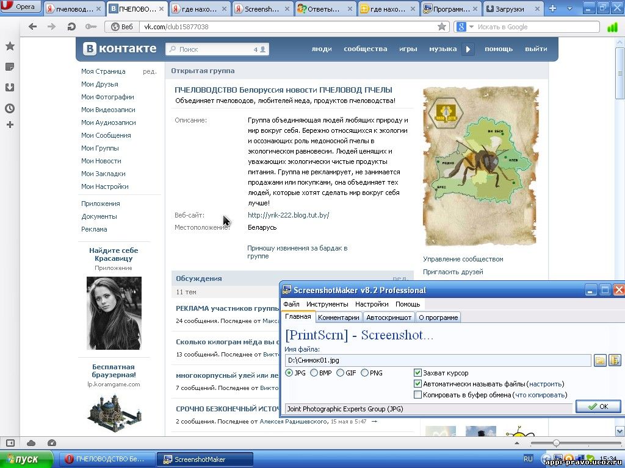Switch to the 'Автоскриншот' tab

click(x=389, y=317)
